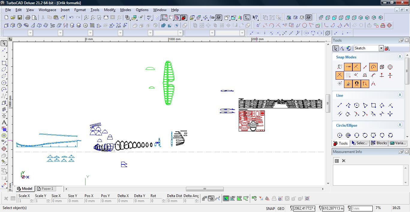Click the Model space tab
The image size is (410, 212).
(25, 189)
